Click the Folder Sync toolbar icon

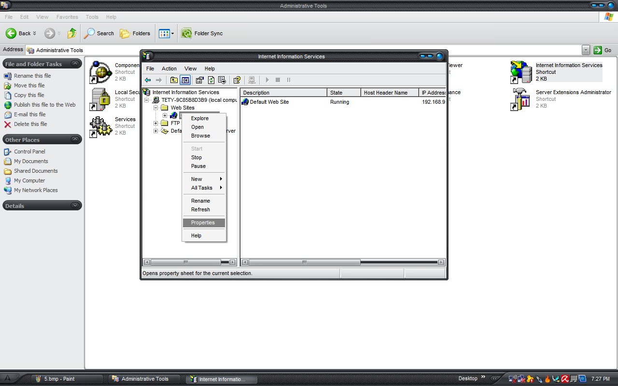[186, 33]
